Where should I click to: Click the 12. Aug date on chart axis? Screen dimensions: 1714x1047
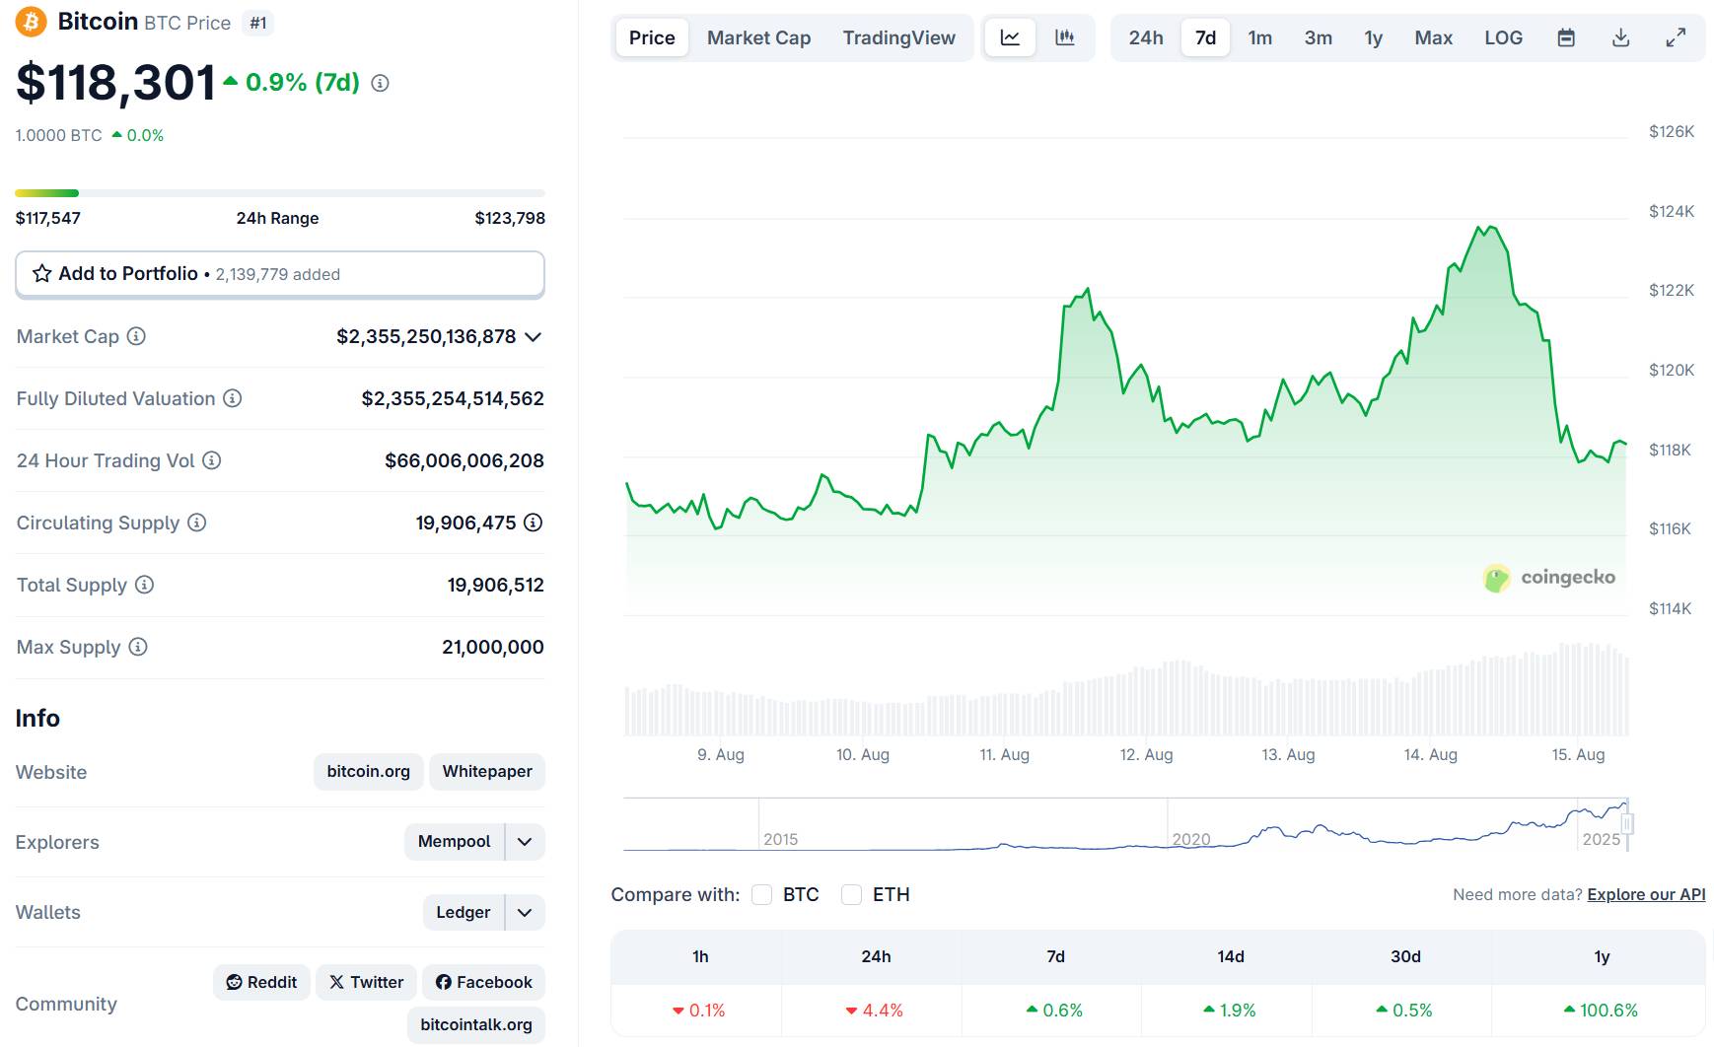point(1146,754)
